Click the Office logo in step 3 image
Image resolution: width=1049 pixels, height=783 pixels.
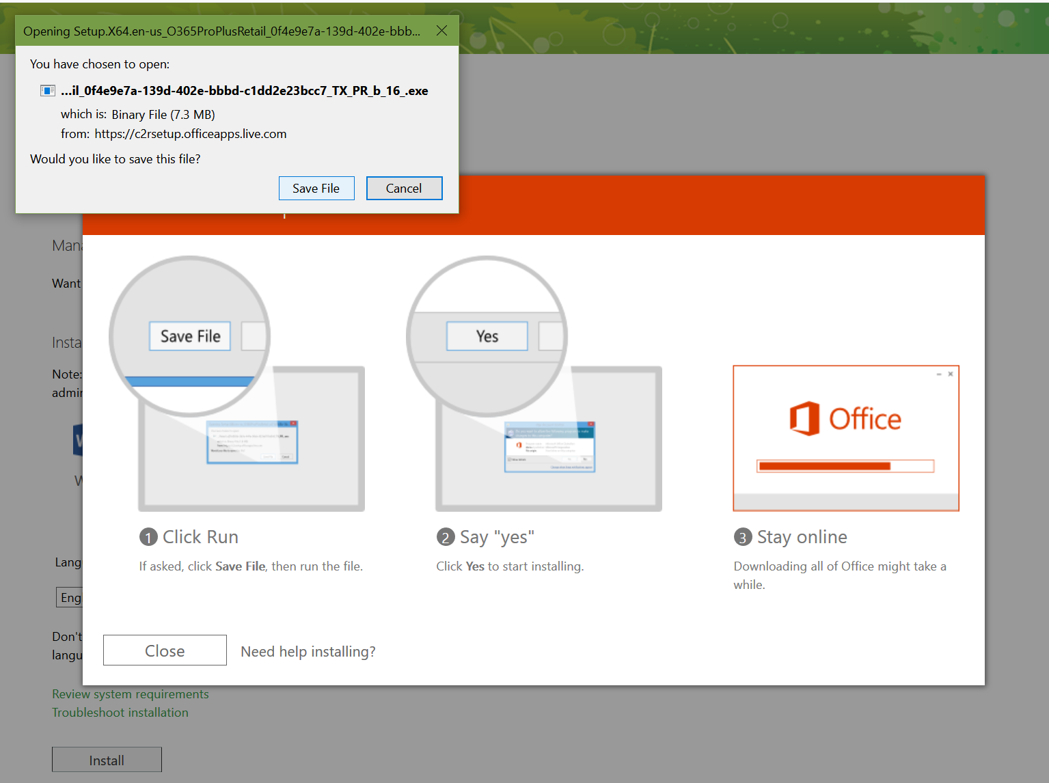pyautogui.click(x=845, y=418)
